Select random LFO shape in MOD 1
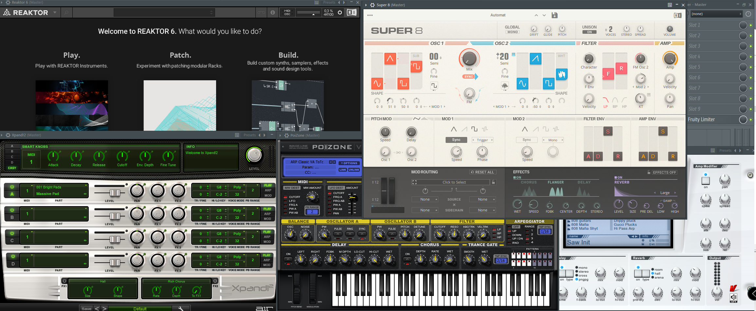The image size is (756, 311). click(485, 129)
